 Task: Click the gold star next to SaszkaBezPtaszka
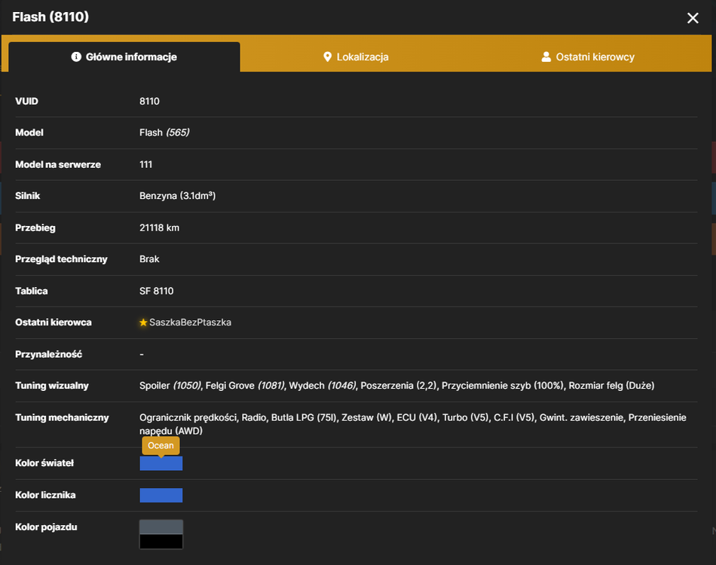(143, 322)
